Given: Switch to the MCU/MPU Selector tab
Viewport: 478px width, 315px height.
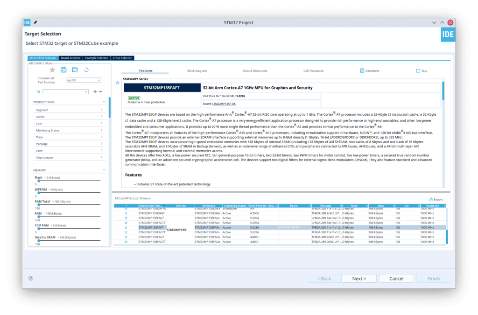Looking at the screenshot, I should [x=42, y=58].
